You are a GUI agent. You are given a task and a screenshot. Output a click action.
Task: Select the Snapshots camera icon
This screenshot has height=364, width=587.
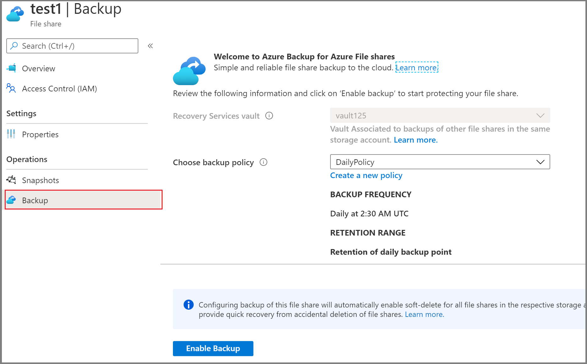[11, 180]
